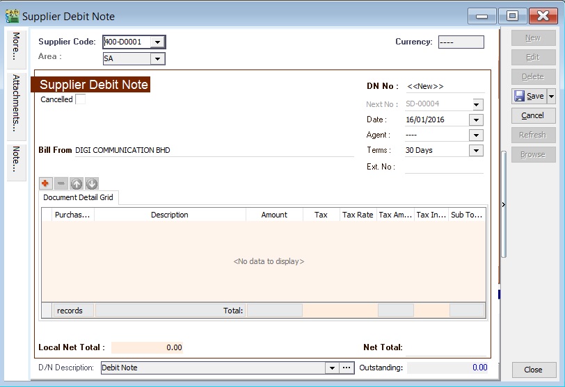Click the Ext. No input field
The image size is (565, 387).
444,167
